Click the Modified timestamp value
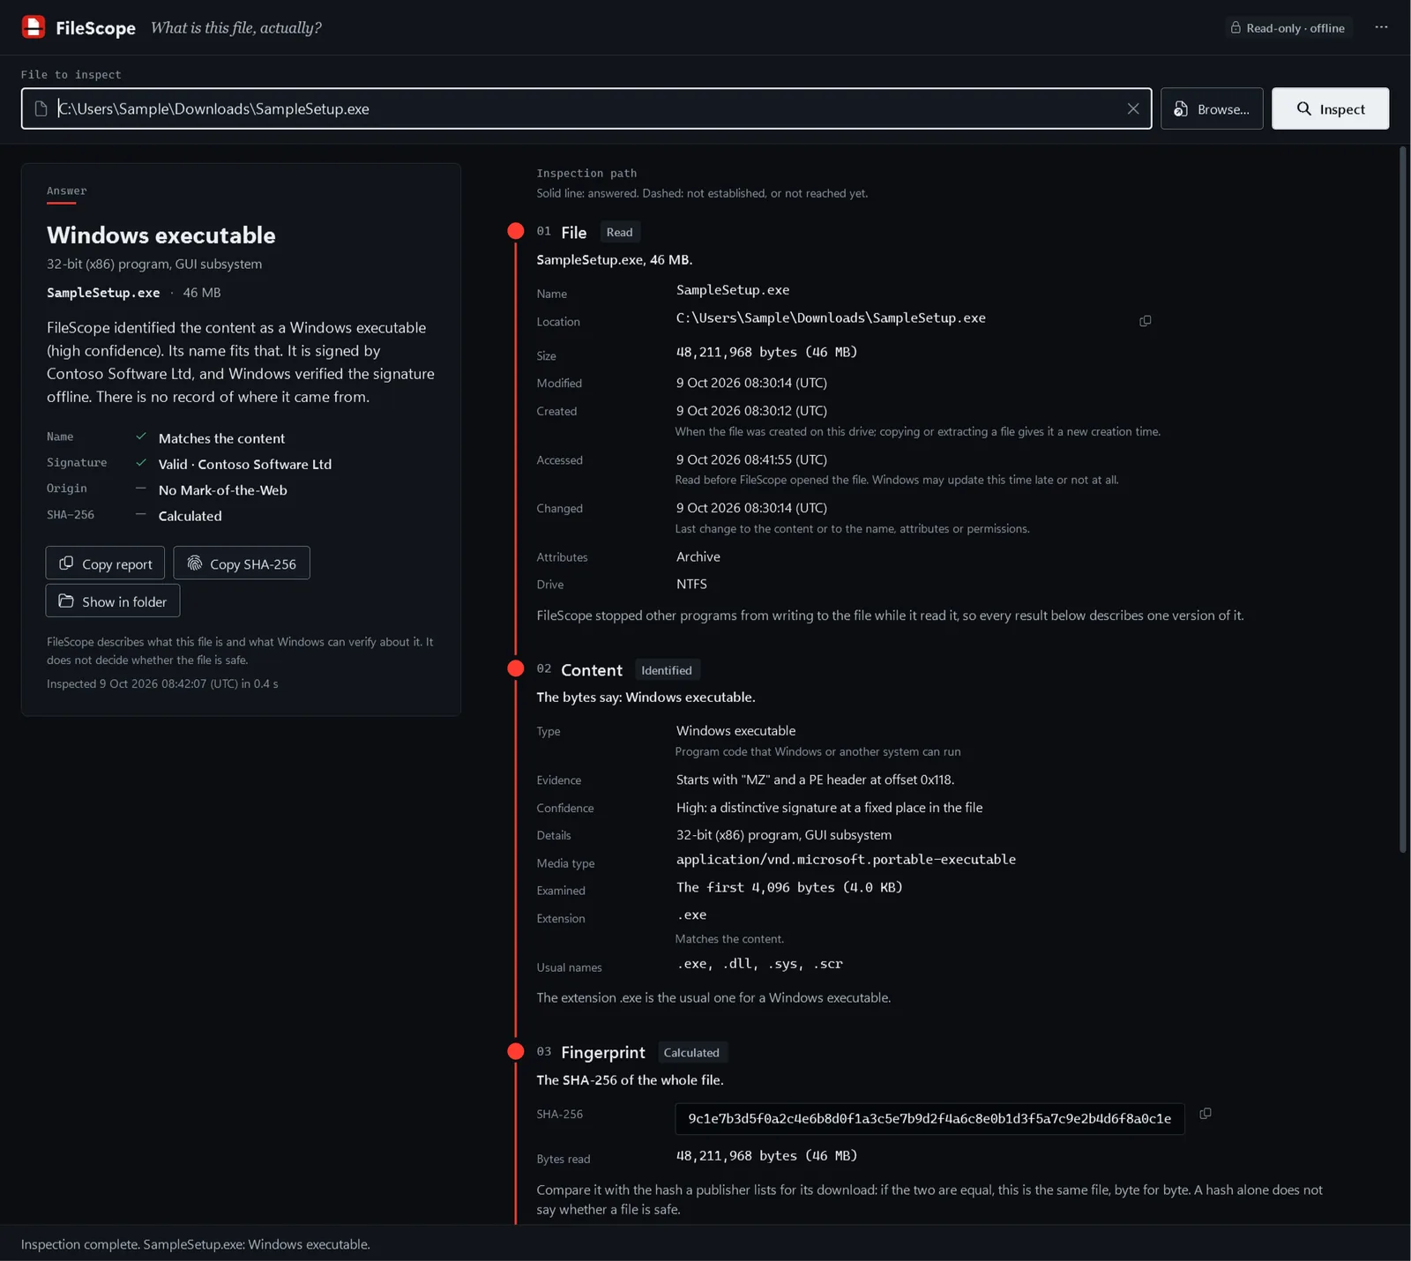 [751, 383]
